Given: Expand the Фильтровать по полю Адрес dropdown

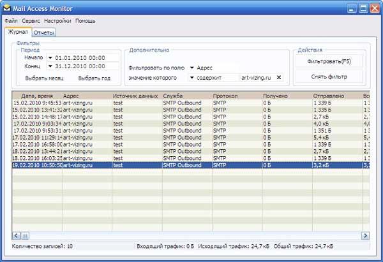Looking at the screenshot, I should (192, 68).
